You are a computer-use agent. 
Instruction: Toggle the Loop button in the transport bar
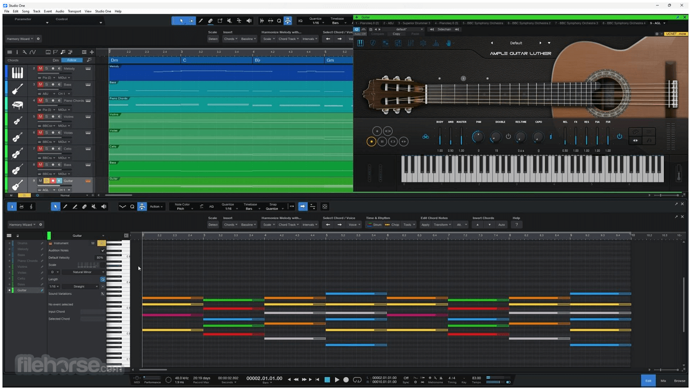pyautogui.click(x=357, y=380)
